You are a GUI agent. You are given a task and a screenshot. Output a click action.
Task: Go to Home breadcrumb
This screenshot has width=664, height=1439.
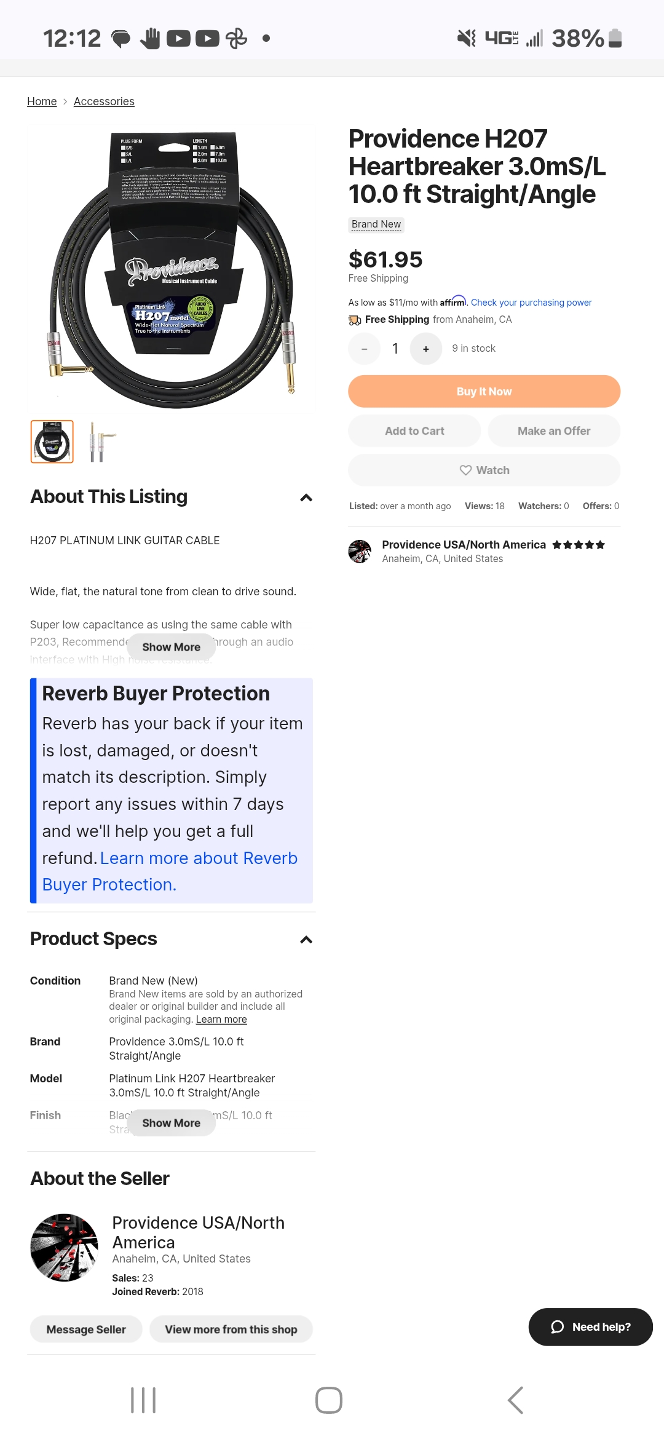(x=42, y=101)
